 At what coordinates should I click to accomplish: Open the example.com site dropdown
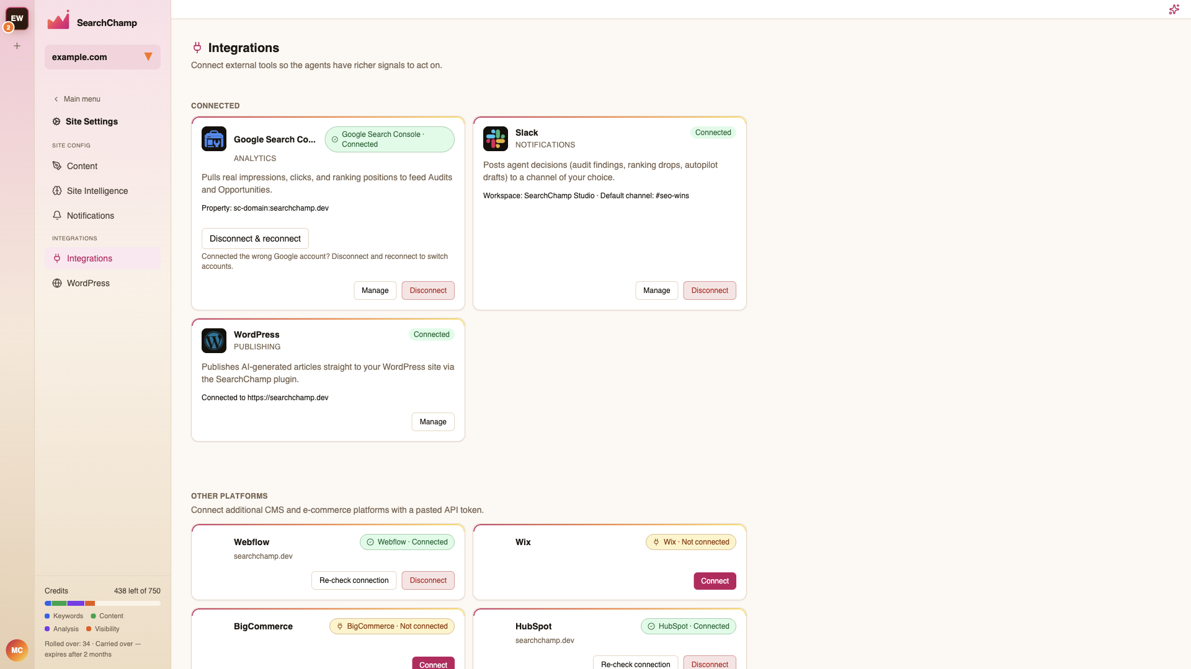102,57
